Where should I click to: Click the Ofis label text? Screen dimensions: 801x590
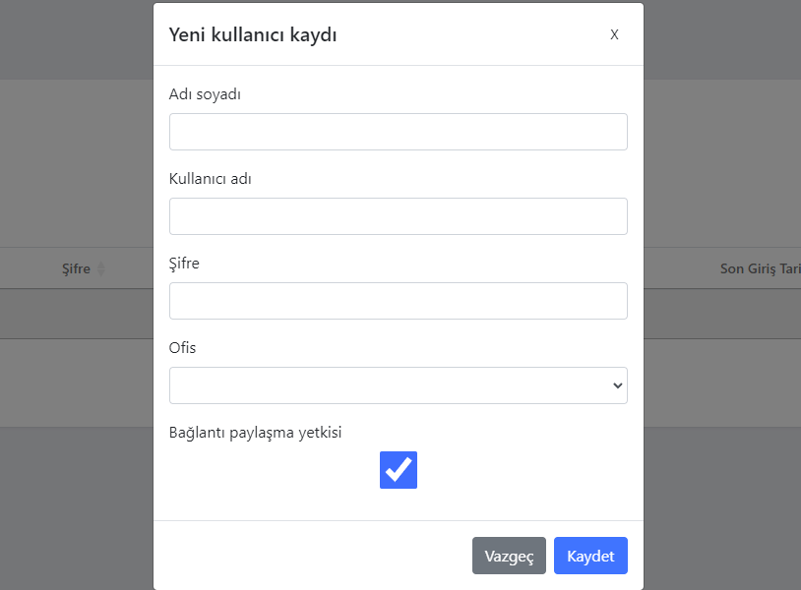coord(183,348)
